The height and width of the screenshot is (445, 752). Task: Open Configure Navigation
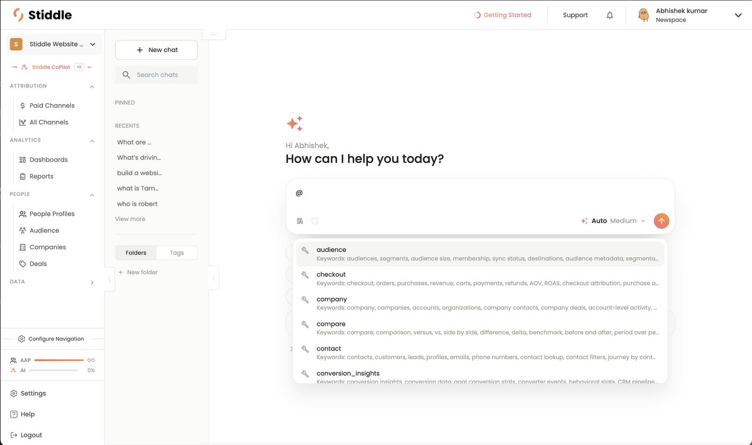[51, 339]
